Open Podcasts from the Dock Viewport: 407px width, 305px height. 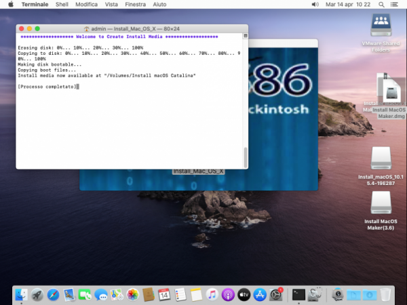(x=228, y=295)
